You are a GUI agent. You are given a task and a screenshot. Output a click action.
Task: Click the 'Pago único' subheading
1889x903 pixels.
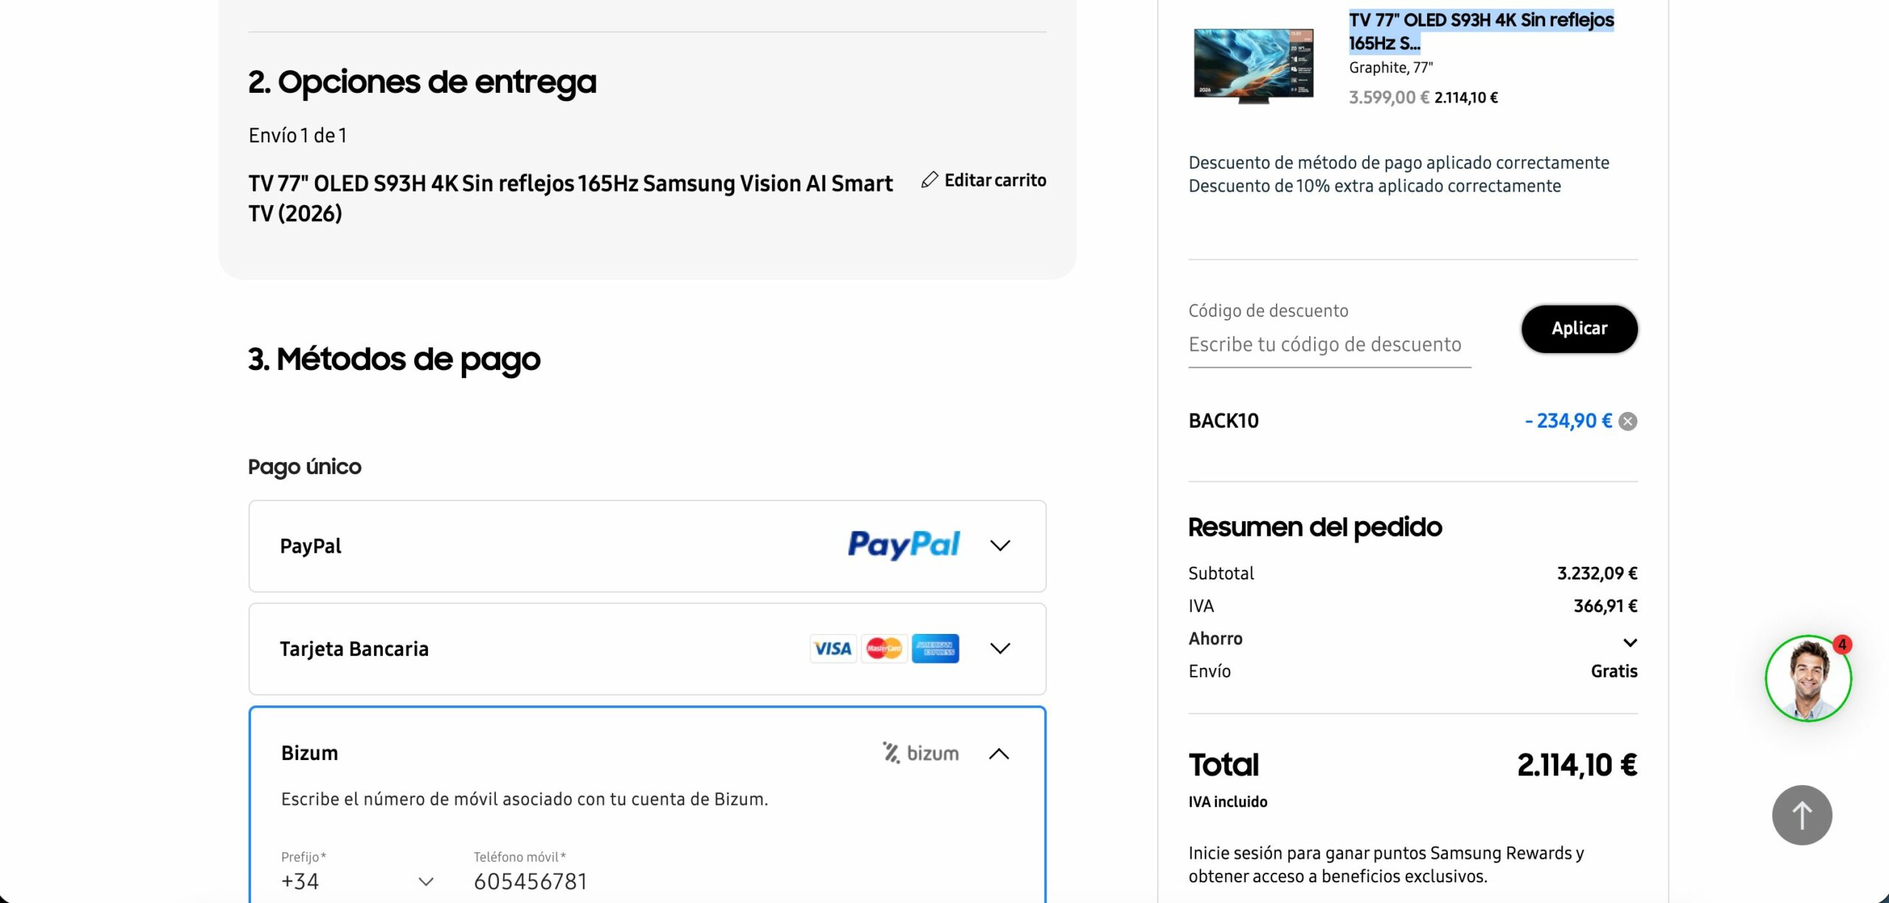305,467
